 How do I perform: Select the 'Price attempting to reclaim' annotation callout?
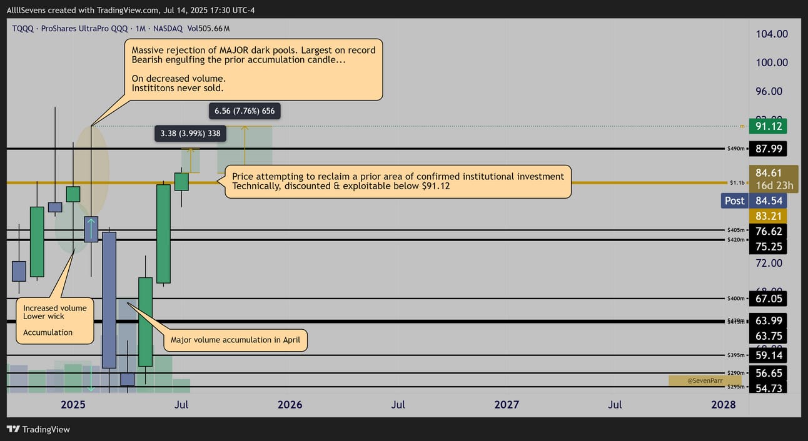click(398, 181)
